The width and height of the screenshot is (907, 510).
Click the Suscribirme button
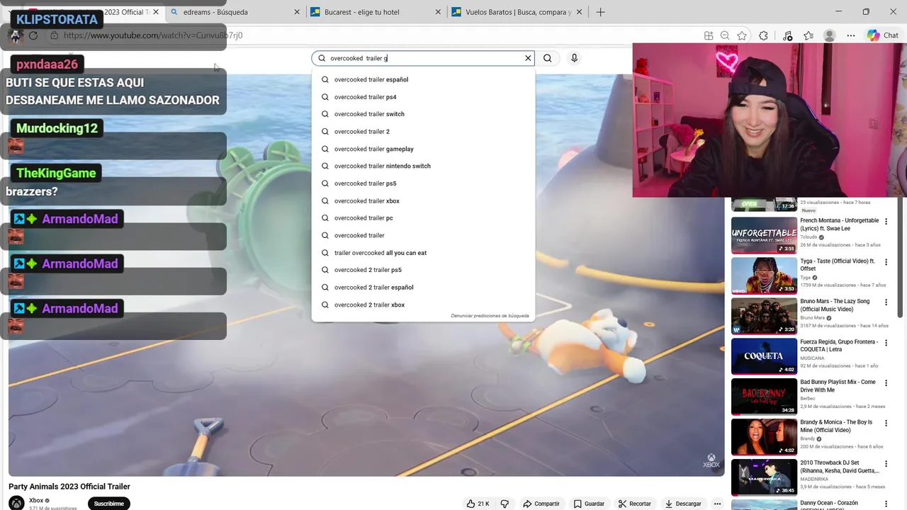pos(109,504)
